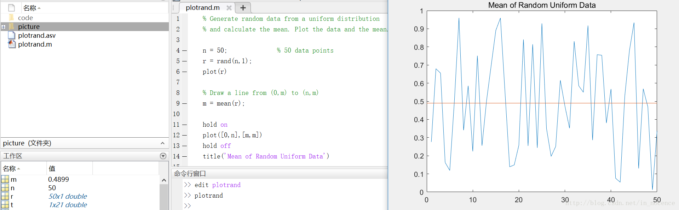The image size is (679, 210).
Task: Add a new editor tab with plus
Action: 243,8
